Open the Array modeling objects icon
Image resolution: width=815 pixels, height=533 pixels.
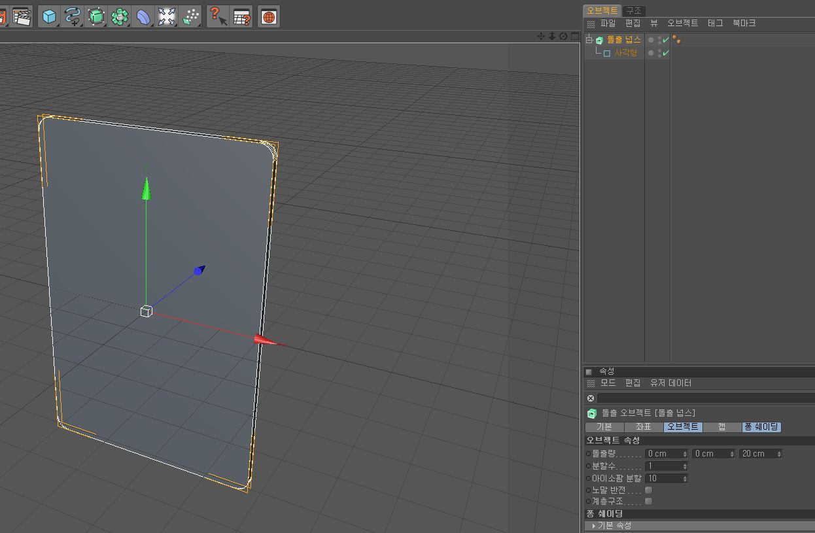(120, 17)
